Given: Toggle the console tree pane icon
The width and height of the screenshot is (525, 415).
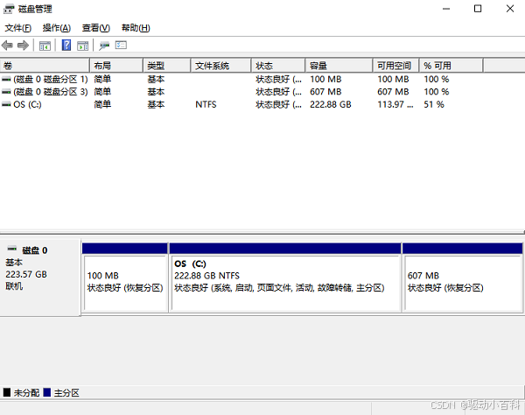Looking at the screenshot, I should point(45,46).
